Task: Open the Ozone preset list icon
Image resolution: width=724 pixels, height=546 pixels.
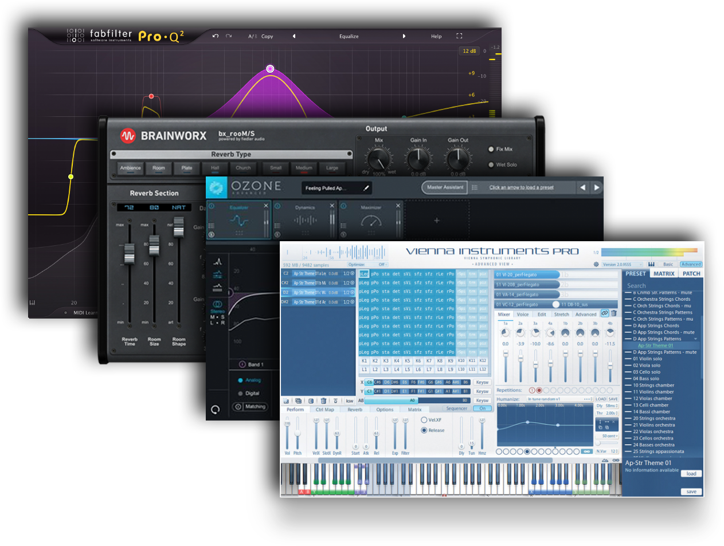Action: 475,187
